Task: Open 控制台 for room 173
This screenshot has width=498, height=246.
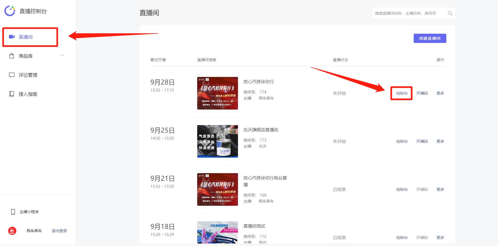Action: pyautogui.click(x=402, y=141)
